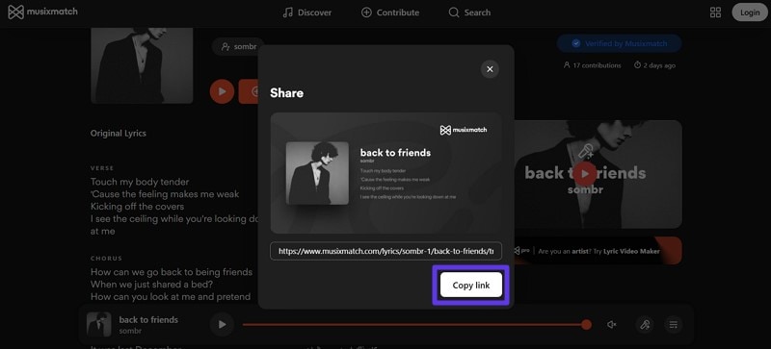Image resolution: width=771 pixels, height=349 pixels.
Task: Play the track in bottom player bar
Action: tap(222, 324)
